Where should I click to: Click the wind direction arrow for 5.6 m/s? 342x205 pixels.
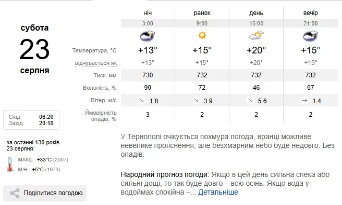[x=250, y=101]
